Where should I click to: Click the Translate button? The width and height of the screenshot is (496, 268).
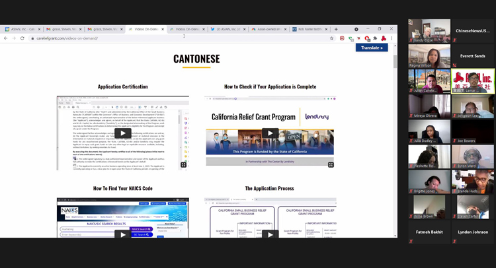372,48
